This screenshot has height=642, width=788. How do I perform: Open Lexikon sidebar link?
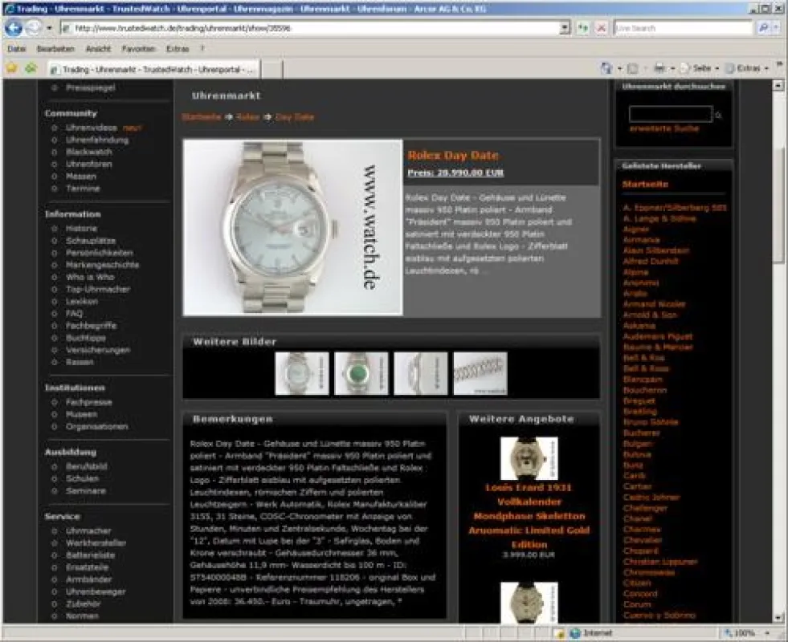(81, 302)
